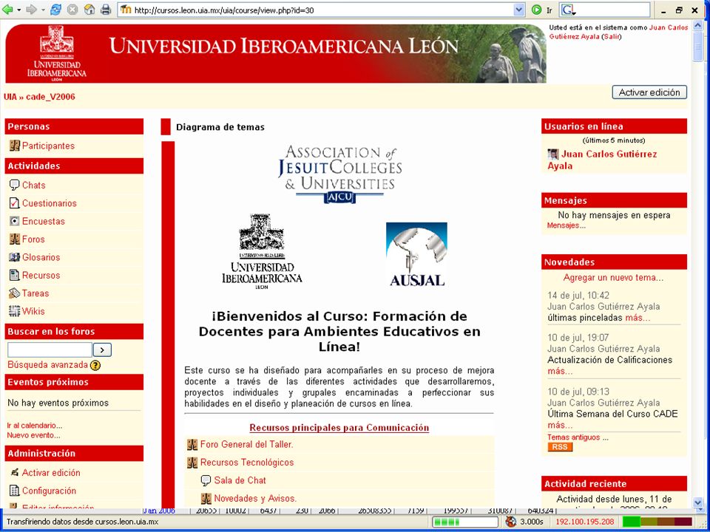The height and width of the screenshot is (532, 710).
Task: Click the Google search engine icon
Action: click(x=567, y=10)
